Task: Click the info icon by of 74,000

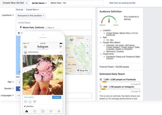Action: [x=140, y=84]
